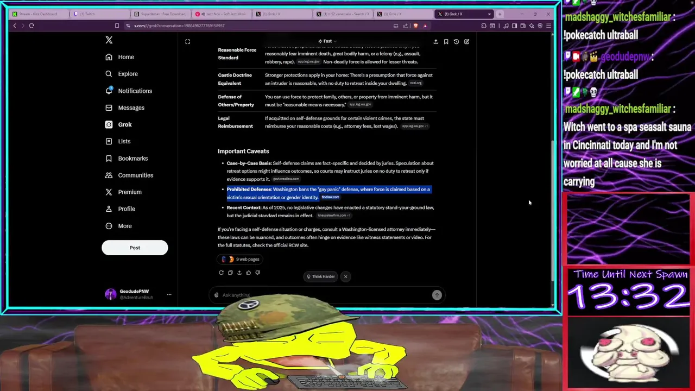Open the 9 web pages sources chip
This screenshot has height=391, width=695.
pos(241,259)
